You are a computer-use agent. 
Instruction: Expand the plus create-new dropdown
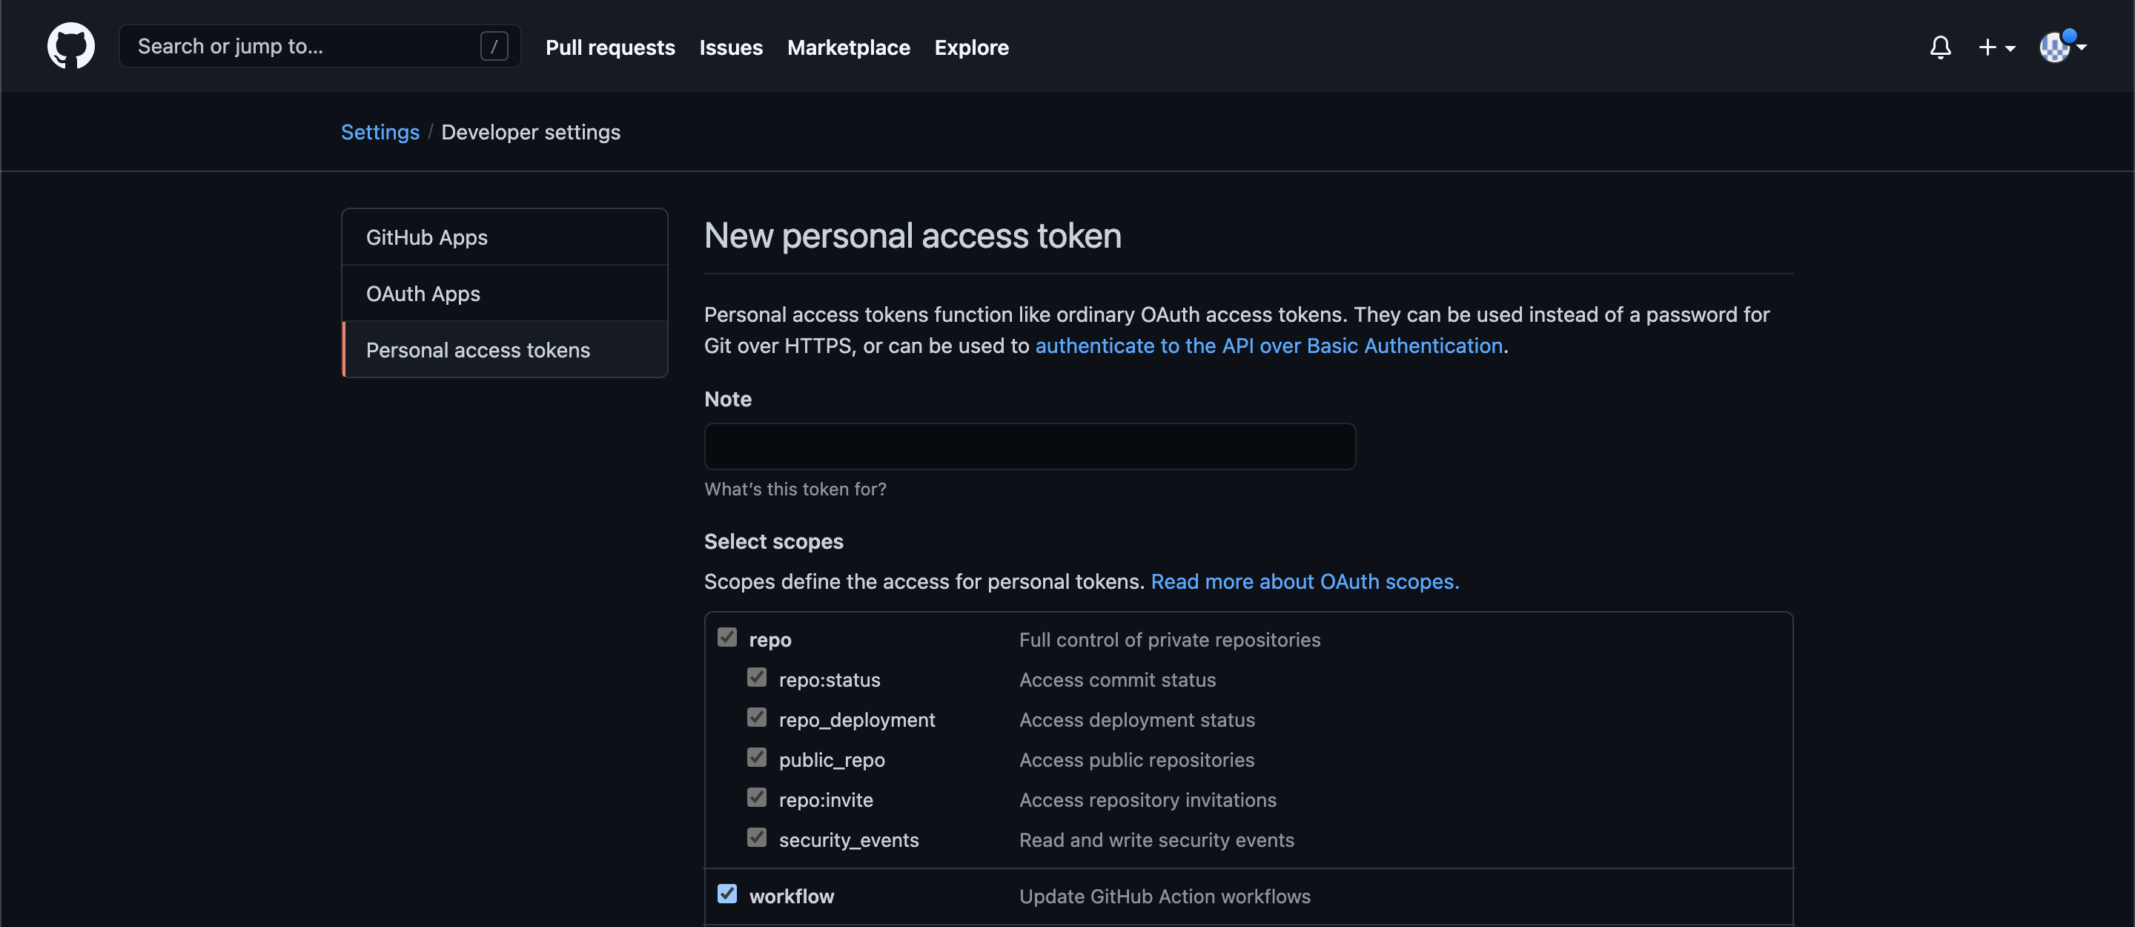[1996, 47]
